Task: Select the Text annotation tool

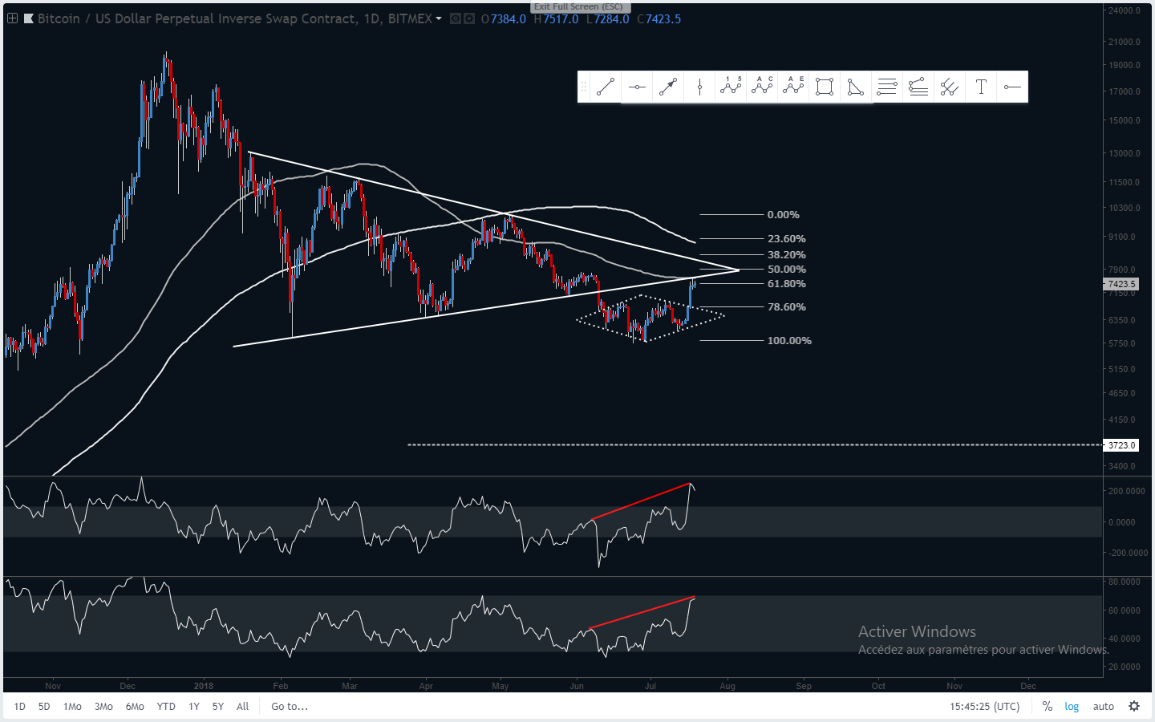Action: [981, 87]
